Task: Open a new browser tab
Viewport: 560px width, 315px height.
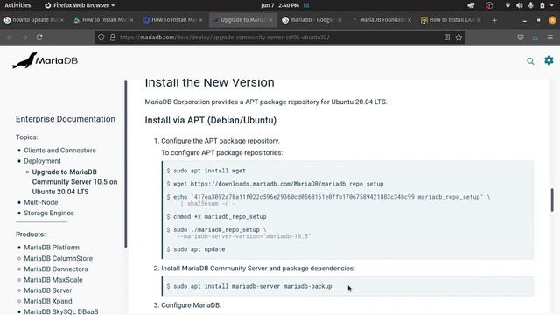Action: point(494,20)
